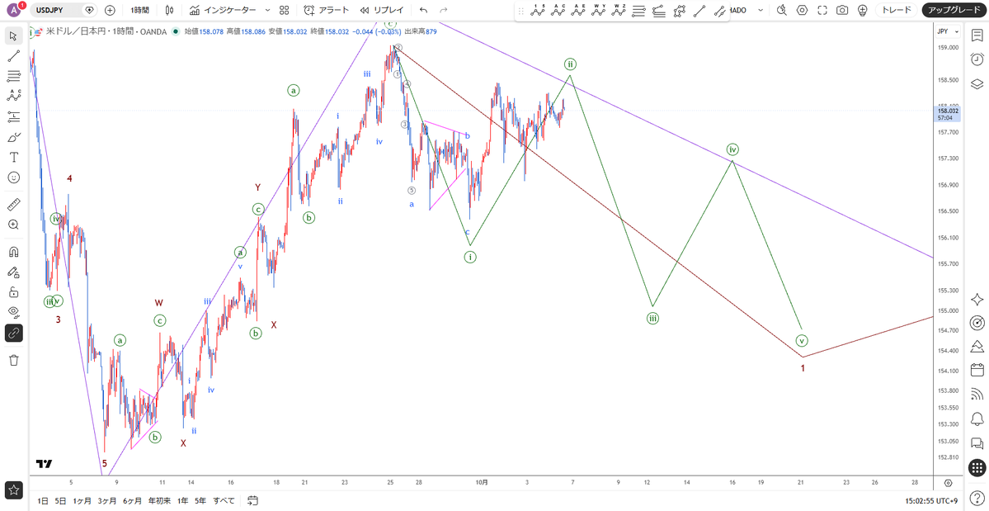Open the notifications bell in right sidebar
The width and height of the screenshot is (989, 511).
pos(977,419)
